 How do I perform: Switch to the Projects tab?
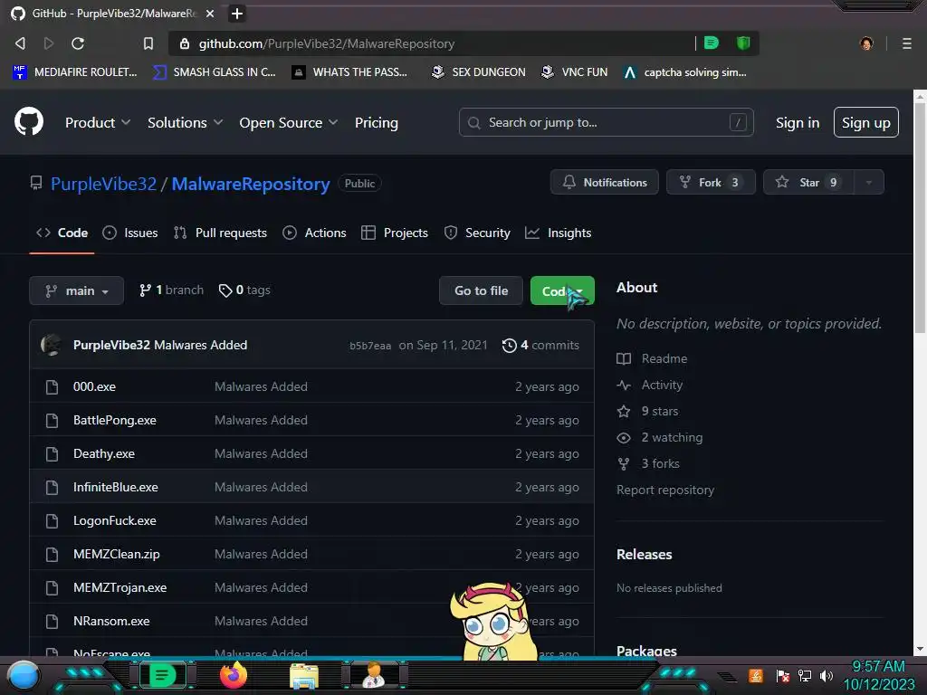[395, 233]
